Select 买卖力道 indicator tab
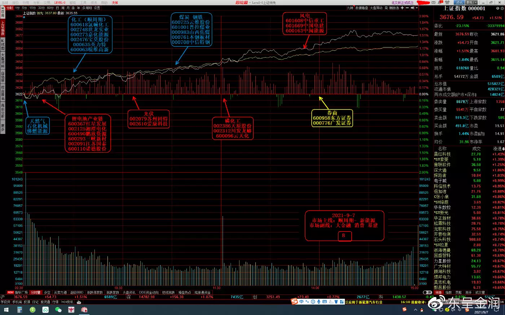Image resolution: width=505 pixels, height=315 pixels. [x=60, y=292]
